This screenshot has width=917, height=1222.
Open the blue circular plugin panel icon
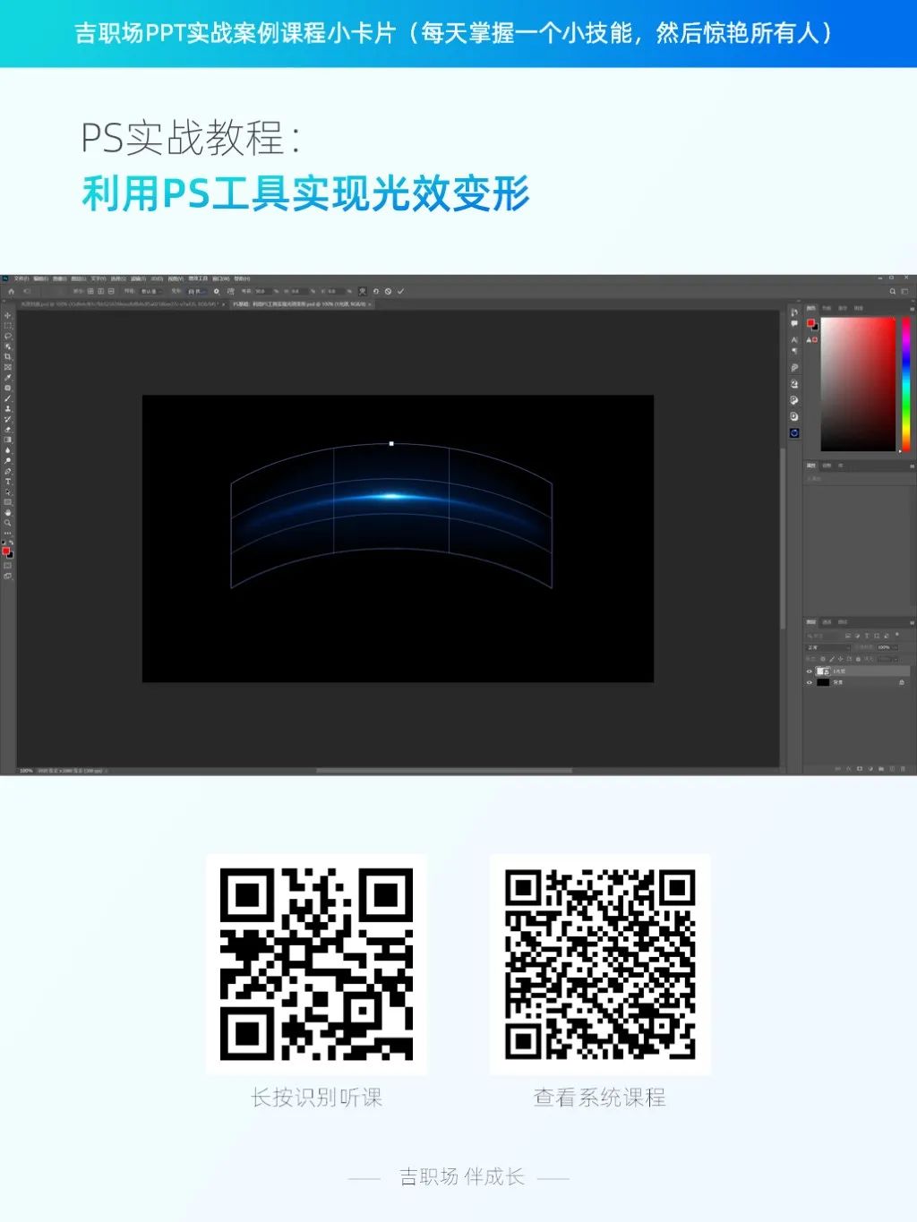(x=794, y=432)
